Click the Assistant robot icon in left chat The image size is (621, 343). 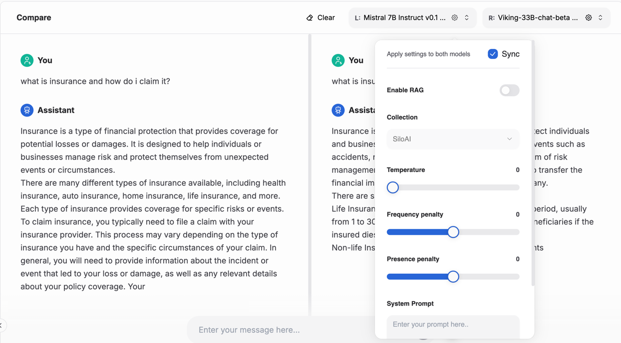coord(27,110)
